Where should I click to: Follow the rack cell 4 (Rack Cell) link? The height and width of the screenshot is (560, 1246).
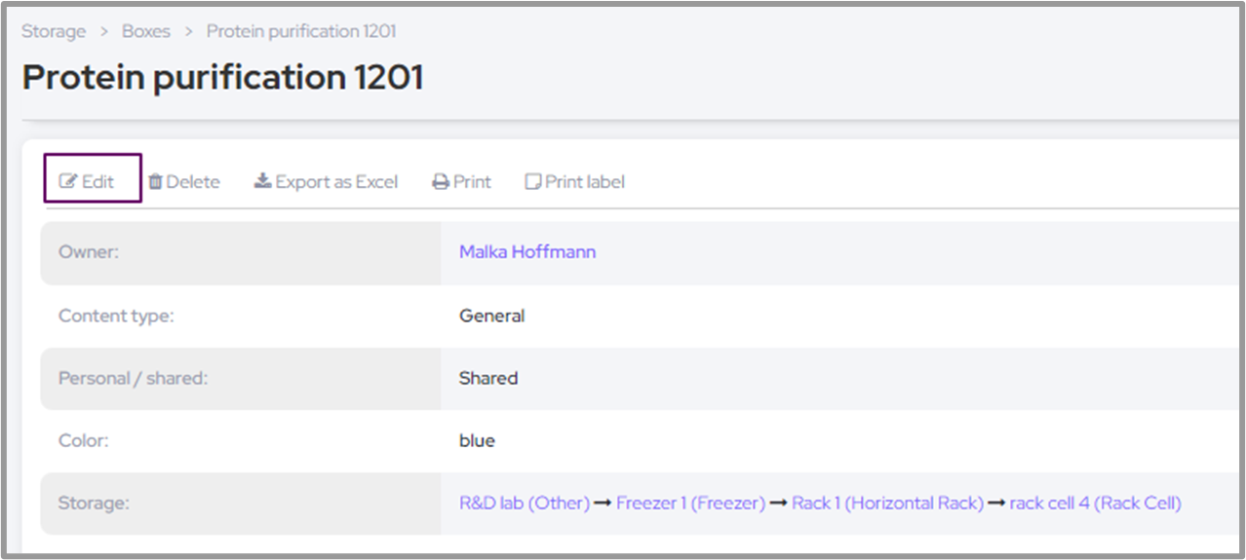click(x=1095, y=504)
